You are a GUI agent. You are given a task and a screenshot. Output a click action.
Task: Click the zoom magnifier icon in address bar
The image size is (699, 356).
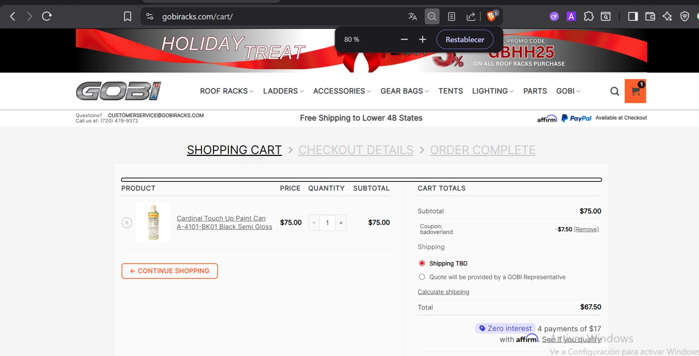pyautogui.click(x=432, y=17)
